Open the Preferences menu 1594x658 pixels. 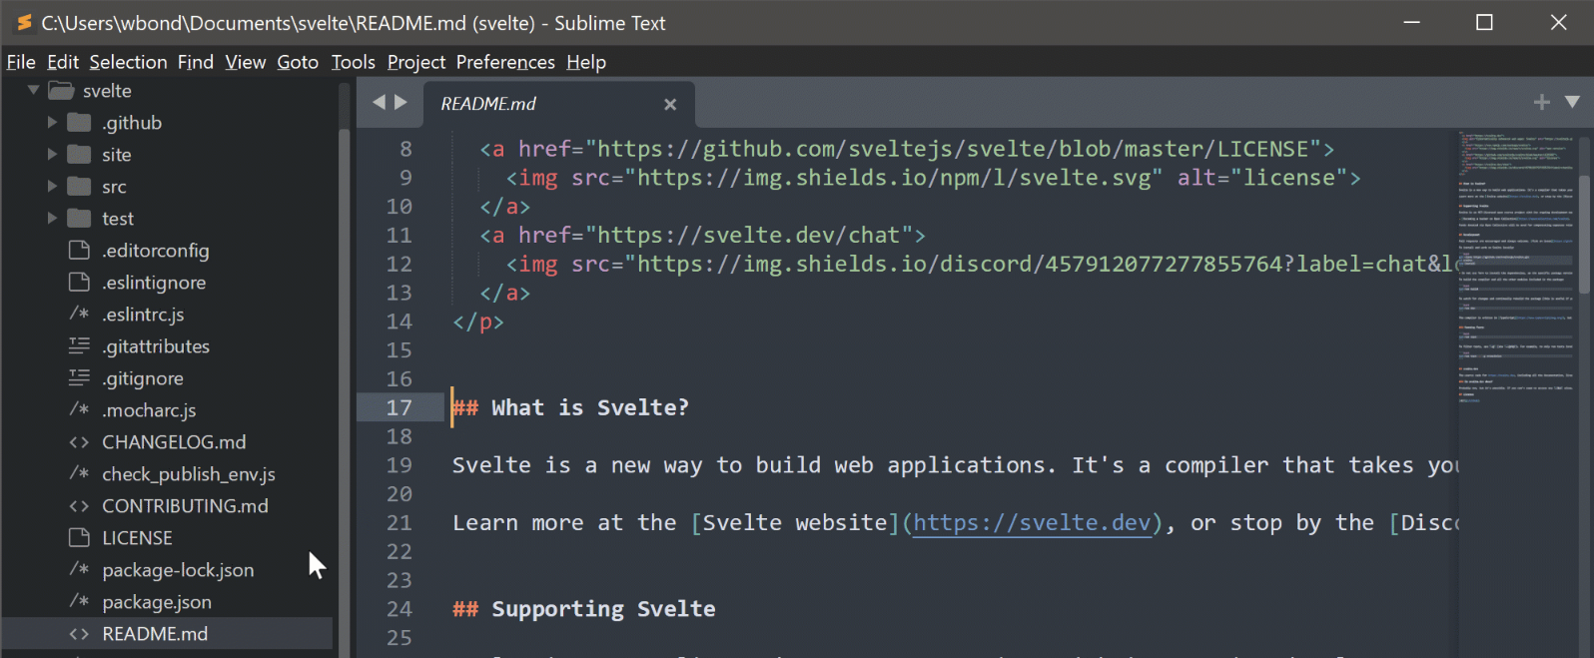tap(505, 62)
